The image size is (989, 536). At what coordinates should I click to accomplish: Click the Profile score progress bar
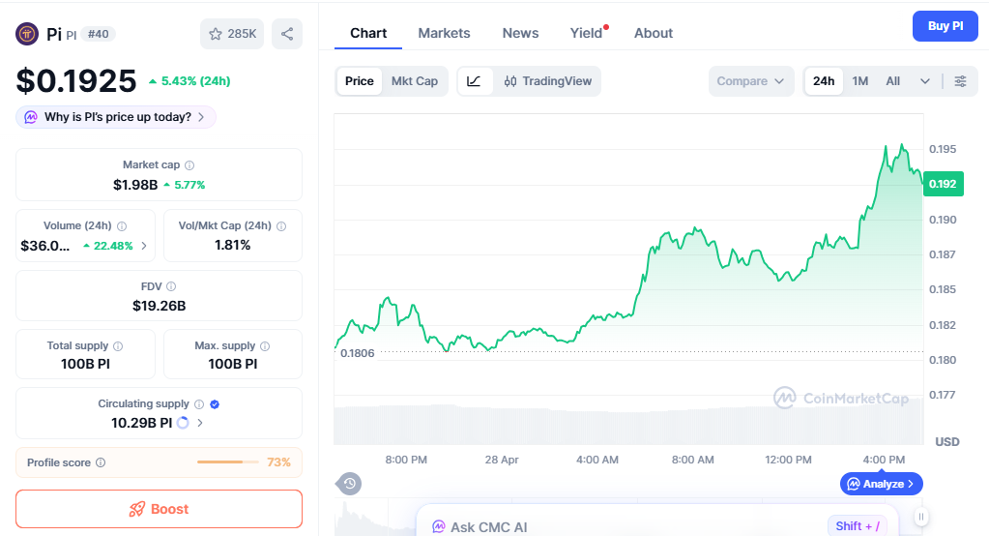pyautogui.click(x=228, y=462)
